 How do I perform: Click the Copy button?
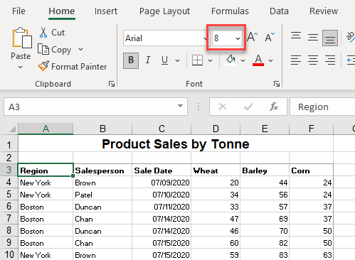pyautogui.click(x=54, y=50)
